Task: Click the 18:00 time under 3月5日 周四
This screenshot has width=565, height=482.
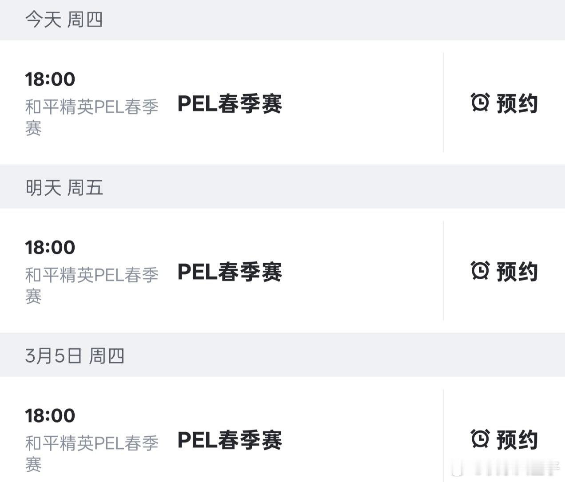Action: click(x=50, y=416)
